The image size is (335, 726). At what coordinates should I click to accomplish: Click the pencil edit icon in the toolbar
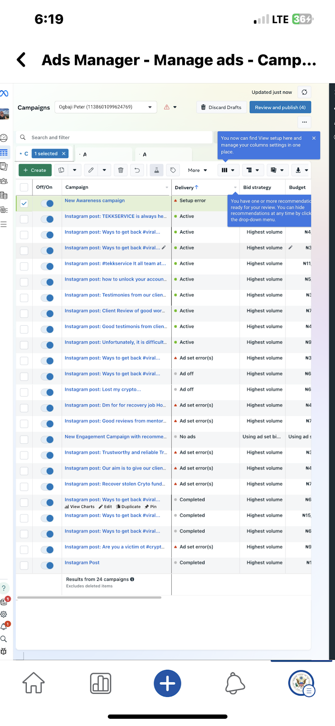coord(91,170)
